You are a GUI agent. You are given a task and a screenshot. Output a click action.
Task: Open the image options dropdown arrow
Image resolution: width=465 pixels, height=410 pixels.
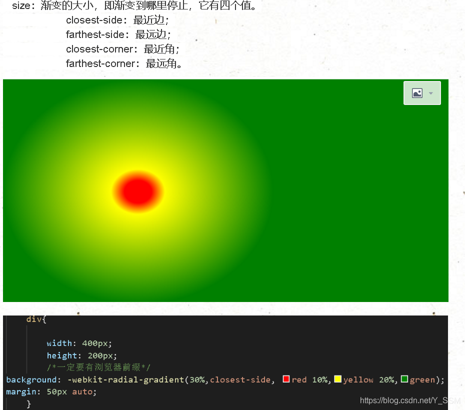[x=431, y=93]
